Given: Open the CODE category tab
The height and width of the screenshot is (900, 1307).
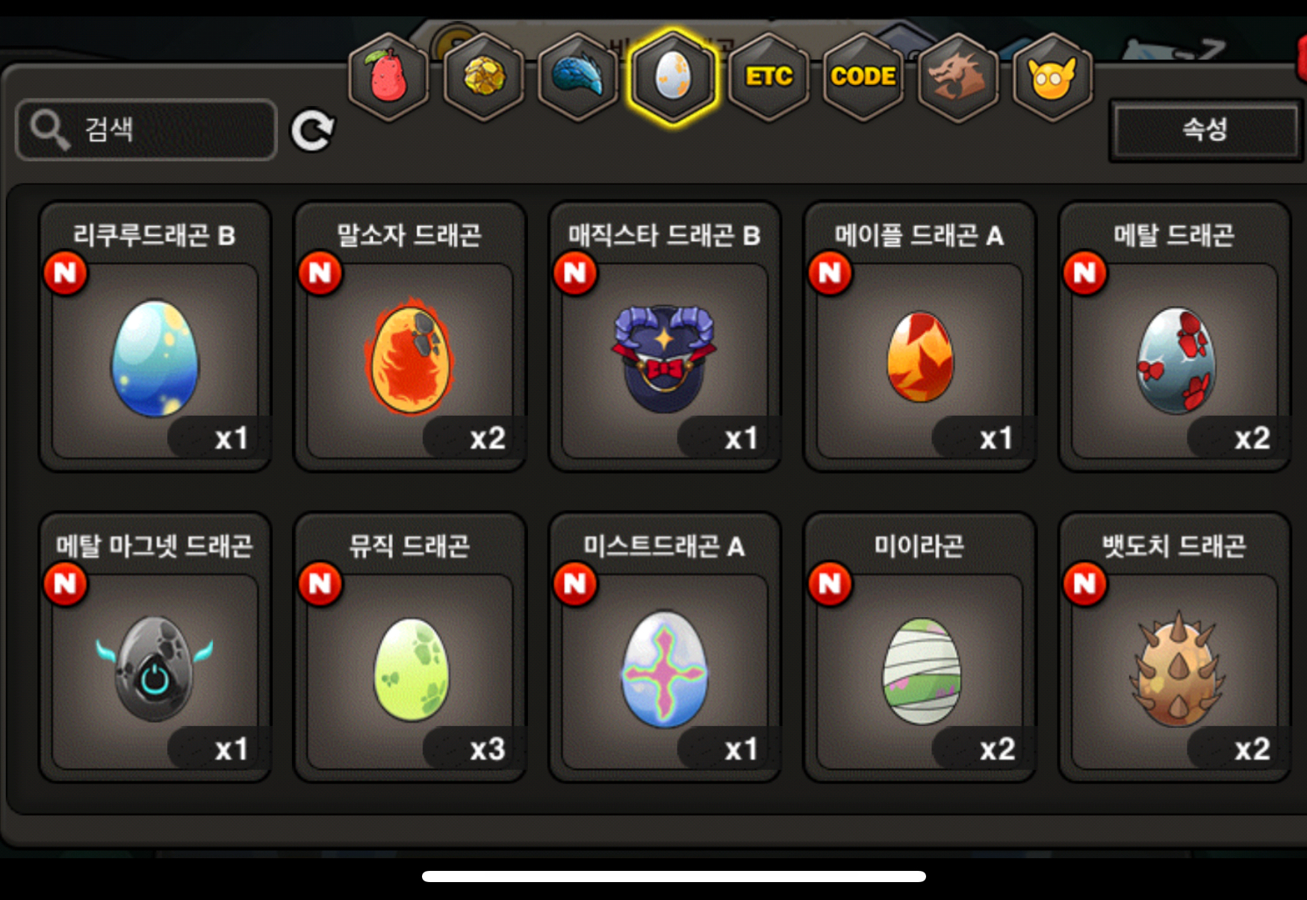Looking at the screenshot, I should [863, 77].
